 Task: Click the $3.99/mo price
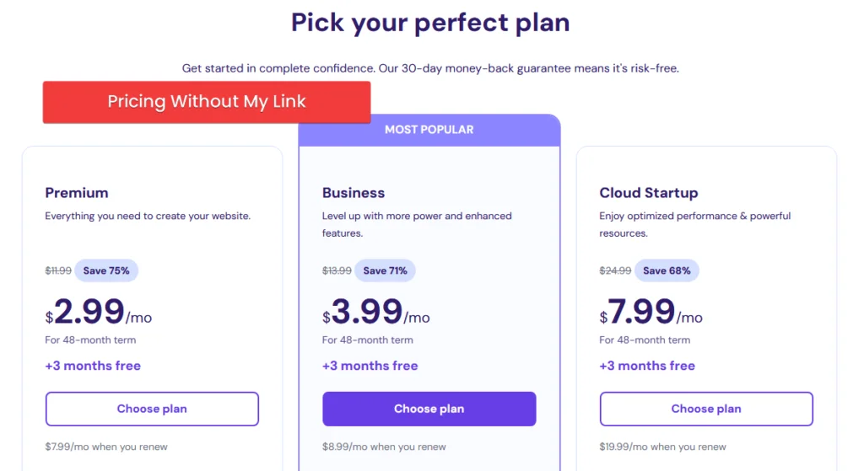376,313
